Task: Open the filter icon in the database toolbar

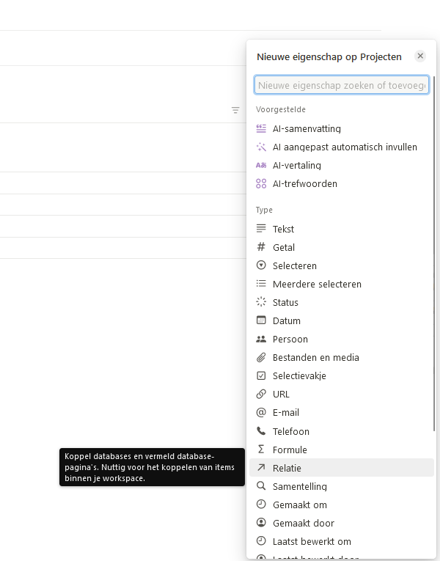Action: click(235, 110)
